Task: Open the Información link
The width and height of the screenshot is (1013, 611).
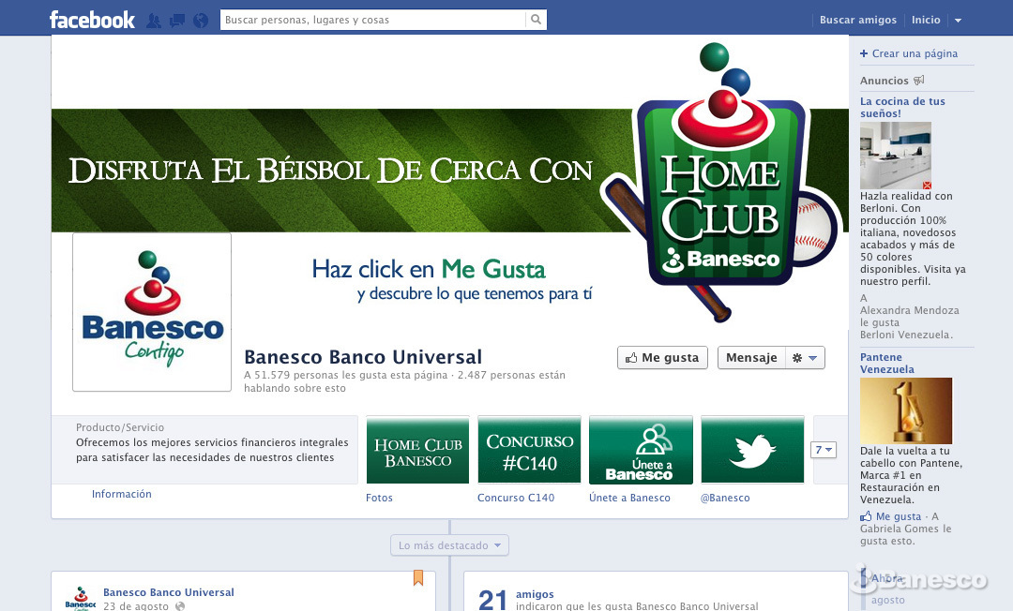Action: click(x=121, y=494)
